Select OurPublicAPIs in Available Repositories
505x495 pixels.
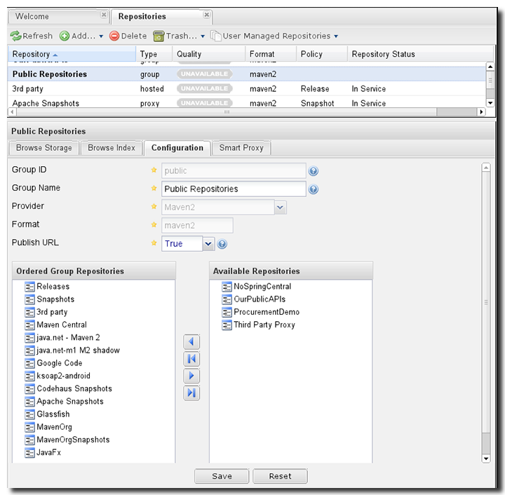coord(260,299)
